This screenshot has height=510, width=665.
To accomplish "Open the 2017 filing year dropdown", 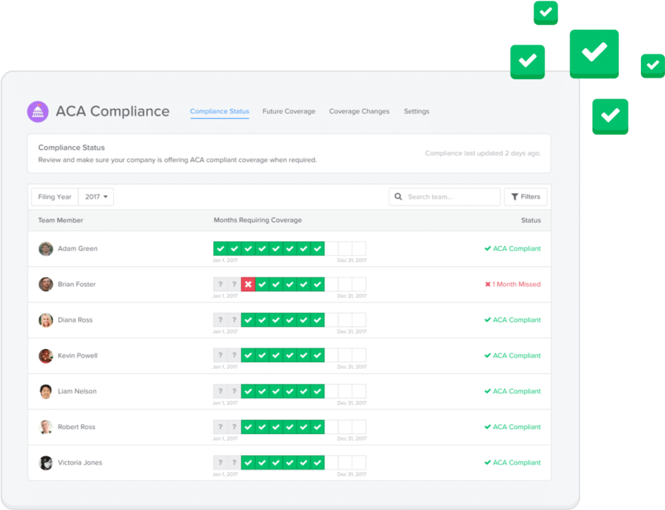I will [x=95, y=197].
